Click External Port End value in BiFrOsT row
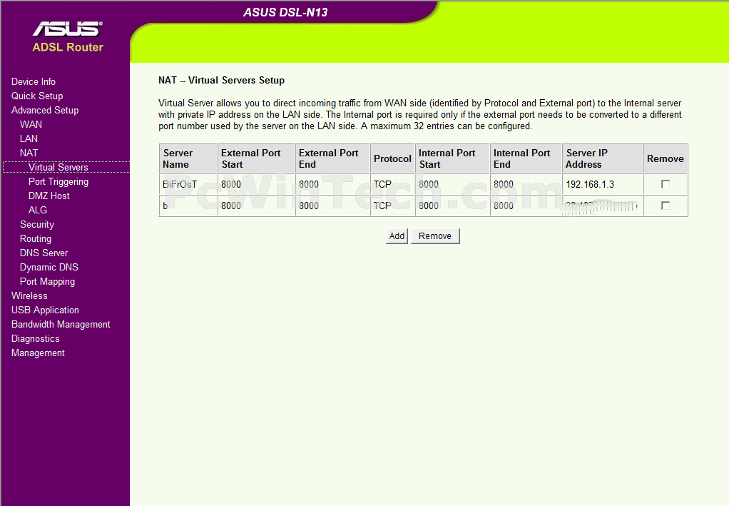Viewport: 729px width, 506px height. coord(309,185)
